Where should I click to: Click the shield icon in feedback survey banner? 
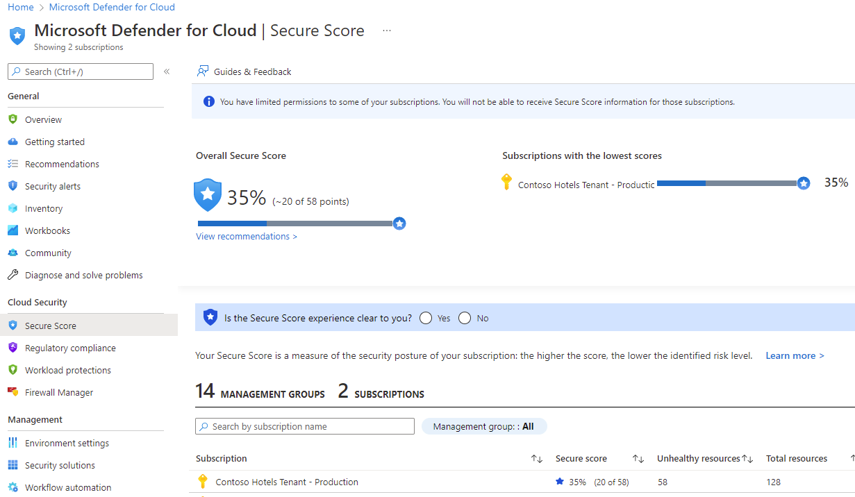point(210,317)
